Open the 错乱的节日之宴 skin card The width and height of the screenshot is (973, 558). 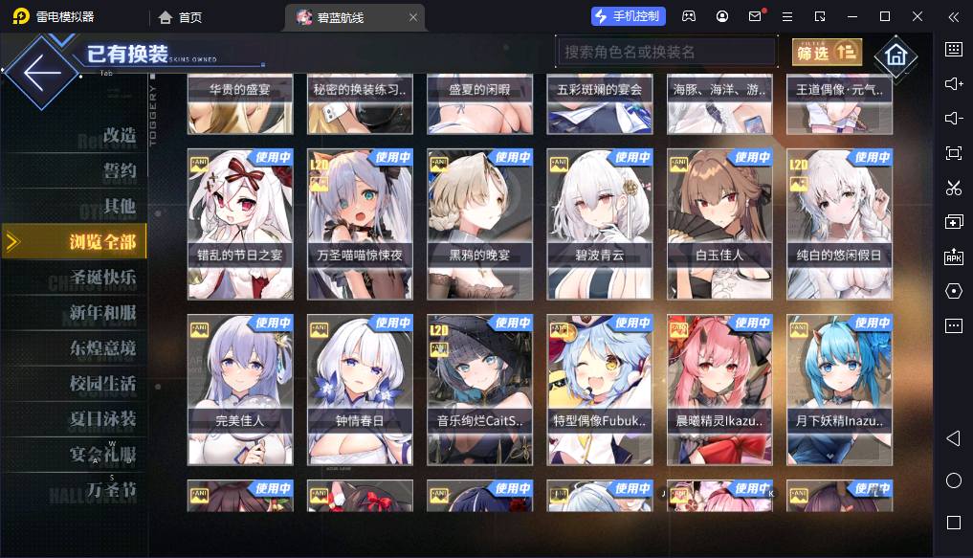240,224
